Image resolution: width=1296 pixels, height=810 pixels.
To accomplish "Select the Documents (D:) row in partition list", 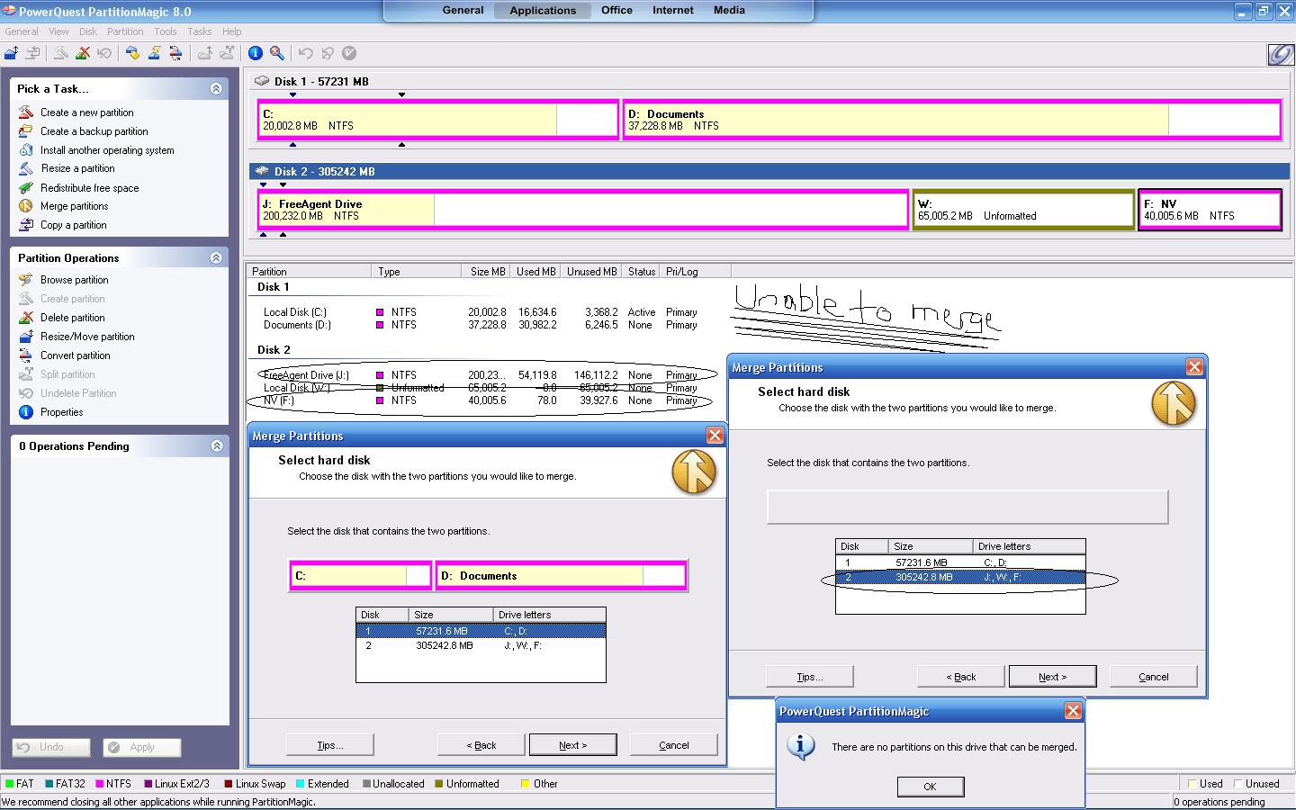I will coord(481,325).
